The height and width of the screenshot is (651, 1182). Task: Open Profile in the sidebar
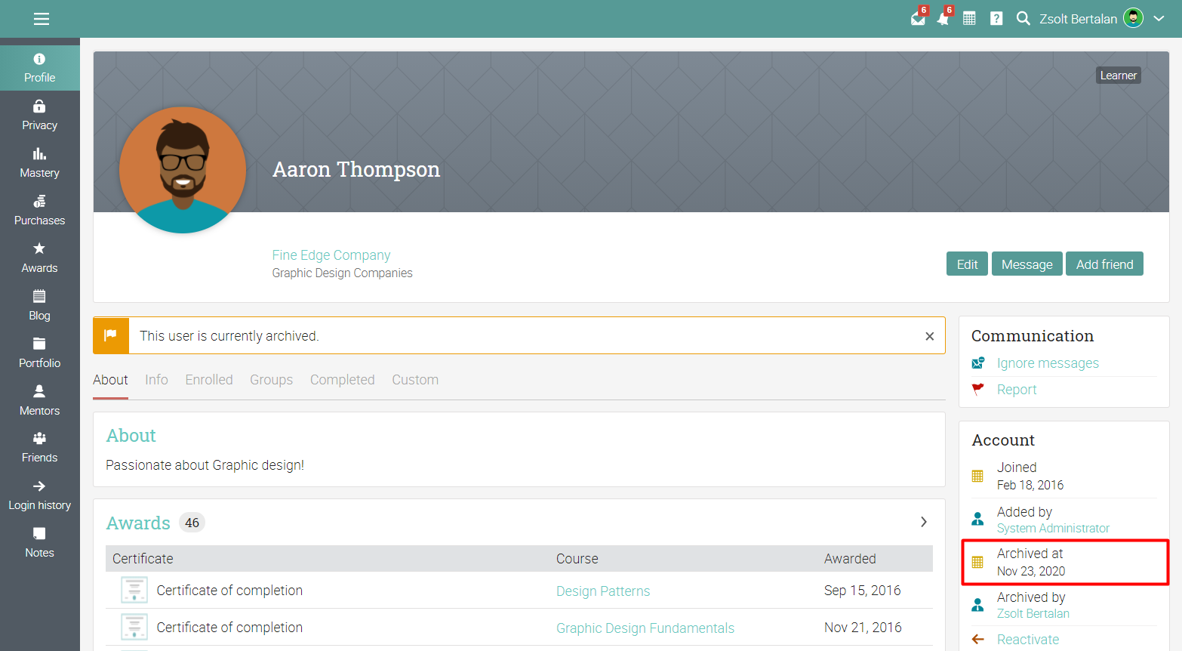coord(40,68)
